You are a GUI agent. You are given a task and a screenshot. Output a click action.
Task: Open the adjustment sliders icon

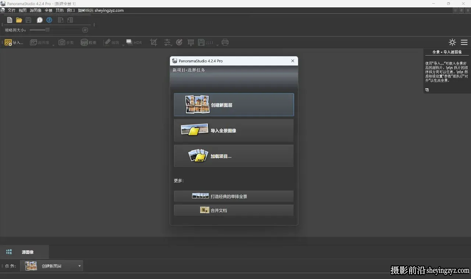pyautogui.click(x=167, y=42)
